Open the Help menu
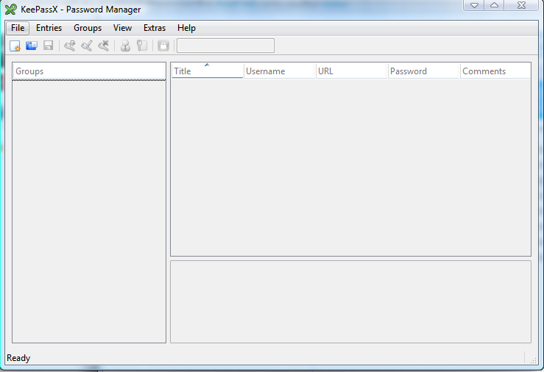 (x=186, y=28)
